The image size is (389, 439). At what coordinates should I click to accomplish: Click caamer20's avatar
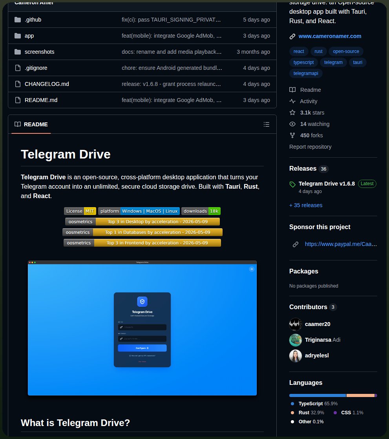pos(296,324)
